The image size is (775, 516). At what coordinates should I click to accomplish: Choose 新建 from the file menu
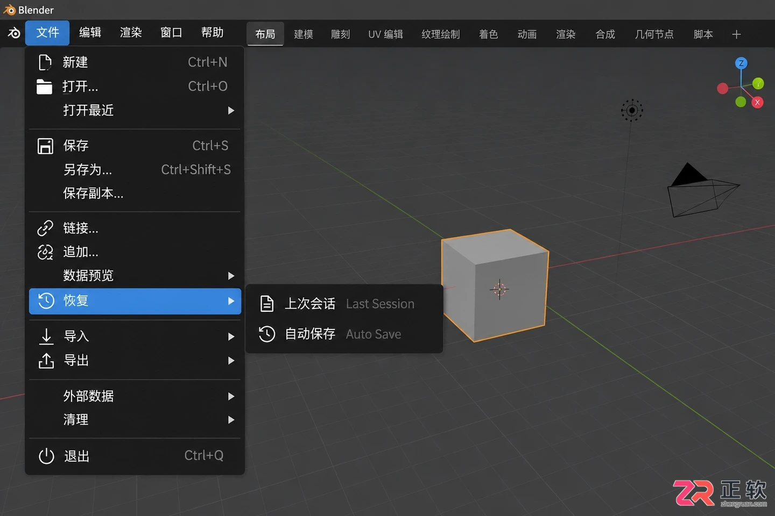pos(135,62)
